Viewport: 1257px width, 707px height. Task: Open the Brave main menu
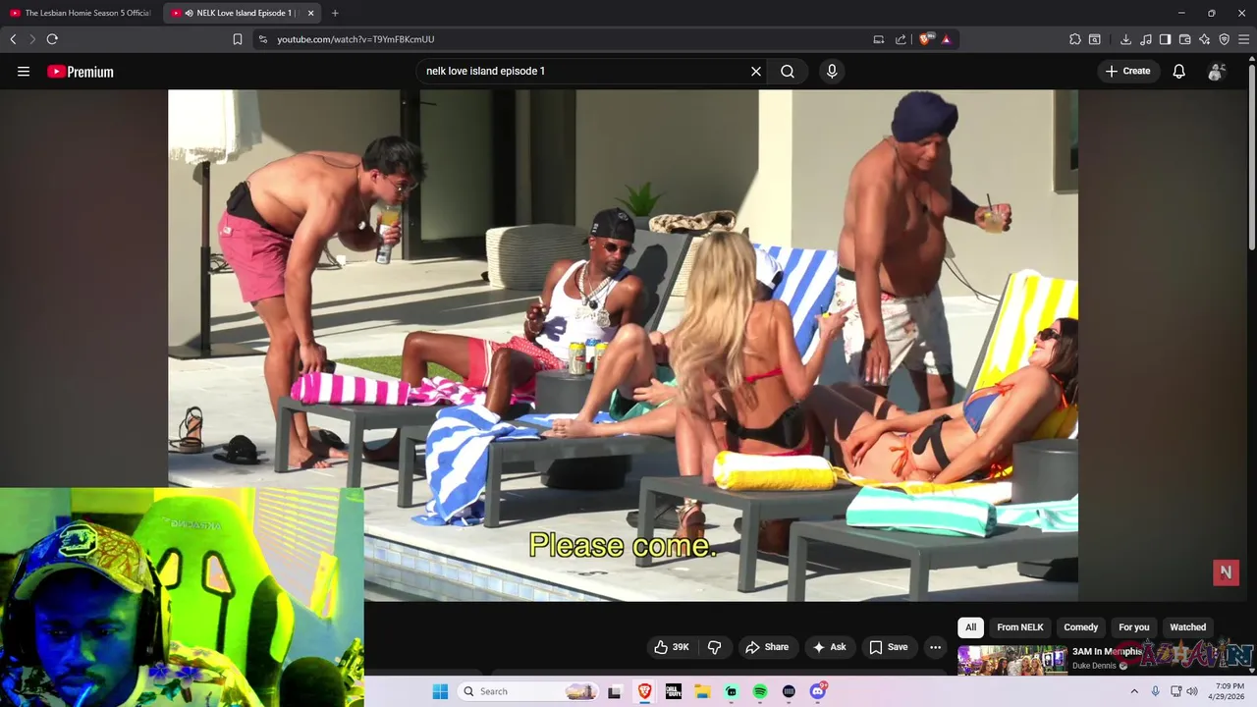(x=1243, y=39)
